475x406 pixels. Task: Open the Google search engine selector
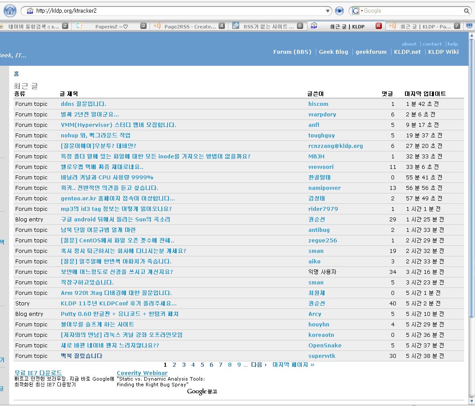[x=357, y=11]
